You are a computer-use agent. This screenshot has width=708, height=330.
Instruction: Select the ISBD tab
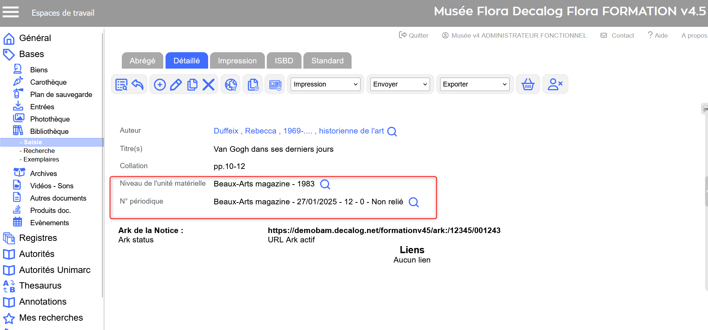[x=284, y=61]
